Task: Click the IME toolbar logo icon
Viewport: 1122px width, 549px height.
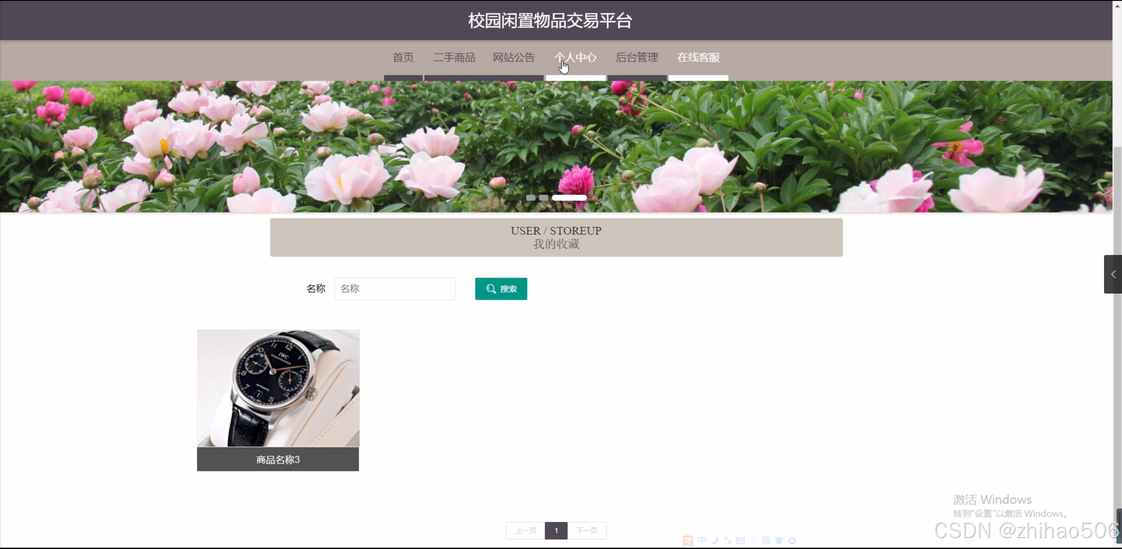Action: pos(688,541)
